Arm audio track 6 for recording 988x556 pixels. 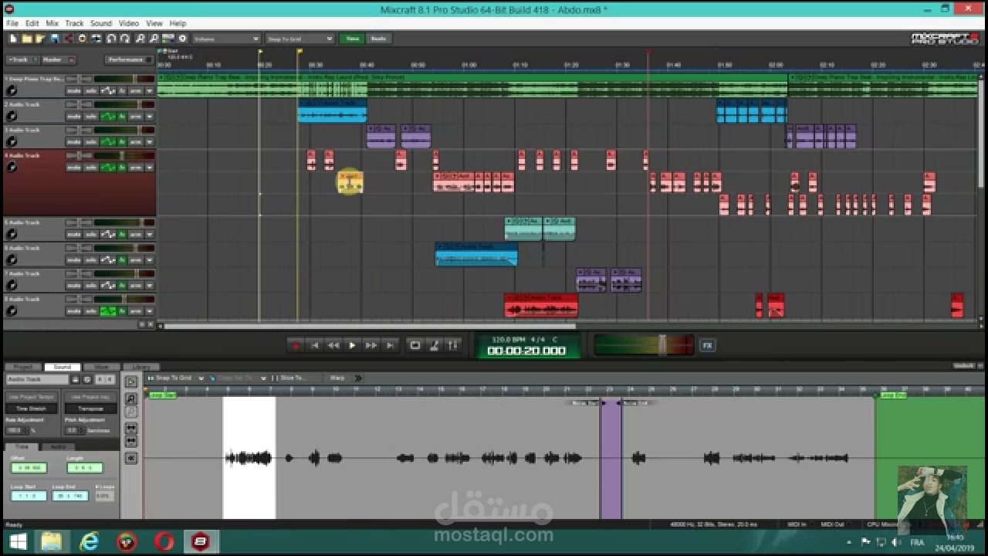pos(135,260)
